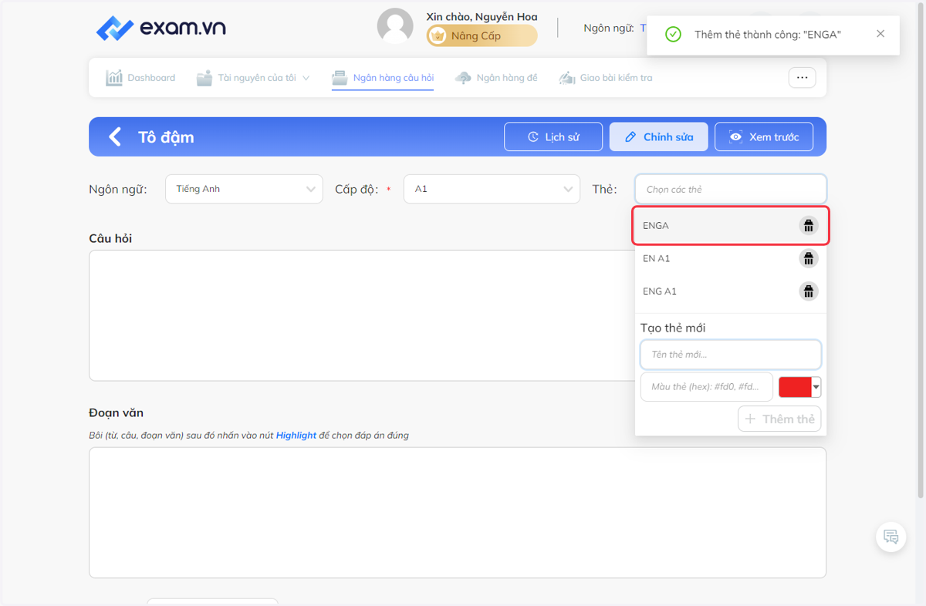Viewport: 926px width, 606px height.
Task: Delete the EN A1 tag
Action: [x=809, y=258]
